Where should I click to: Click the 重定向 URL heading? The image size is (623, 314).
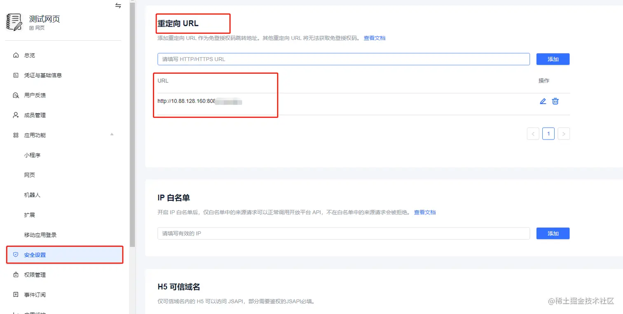178,23
